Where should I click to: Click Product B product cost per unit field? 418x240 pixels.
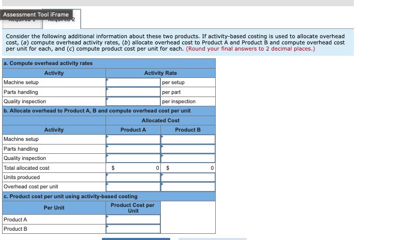pyautogui.click(x=133, y=229)
